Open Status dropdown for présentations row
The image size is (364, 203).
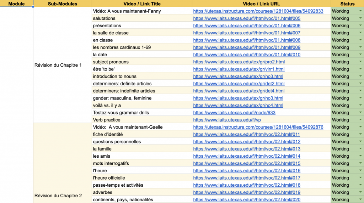click(360, 26)
